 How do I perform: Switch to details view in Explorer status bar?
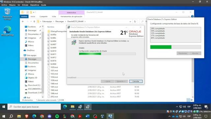[x=188, y=100]
